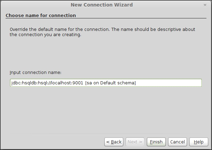Click the word 'Default' inside the name field
The width and height of the screenshot is (212, 150).
[108, 83]
